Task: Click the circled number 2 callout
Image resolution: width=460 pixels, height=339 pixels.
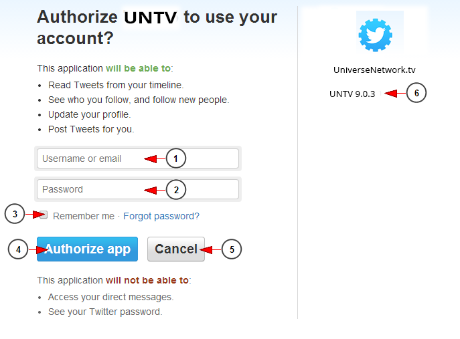Action: [176, 190]
